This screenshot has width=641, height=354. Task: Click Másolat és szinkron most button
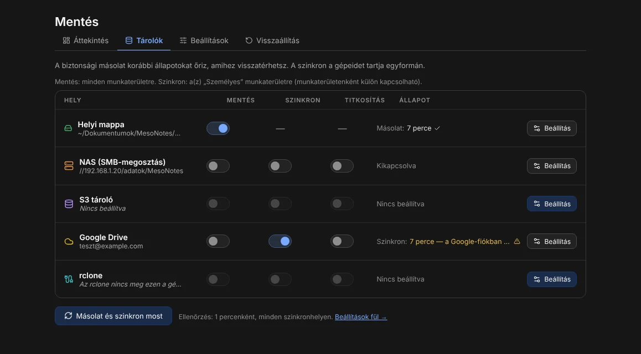(113, 316)
